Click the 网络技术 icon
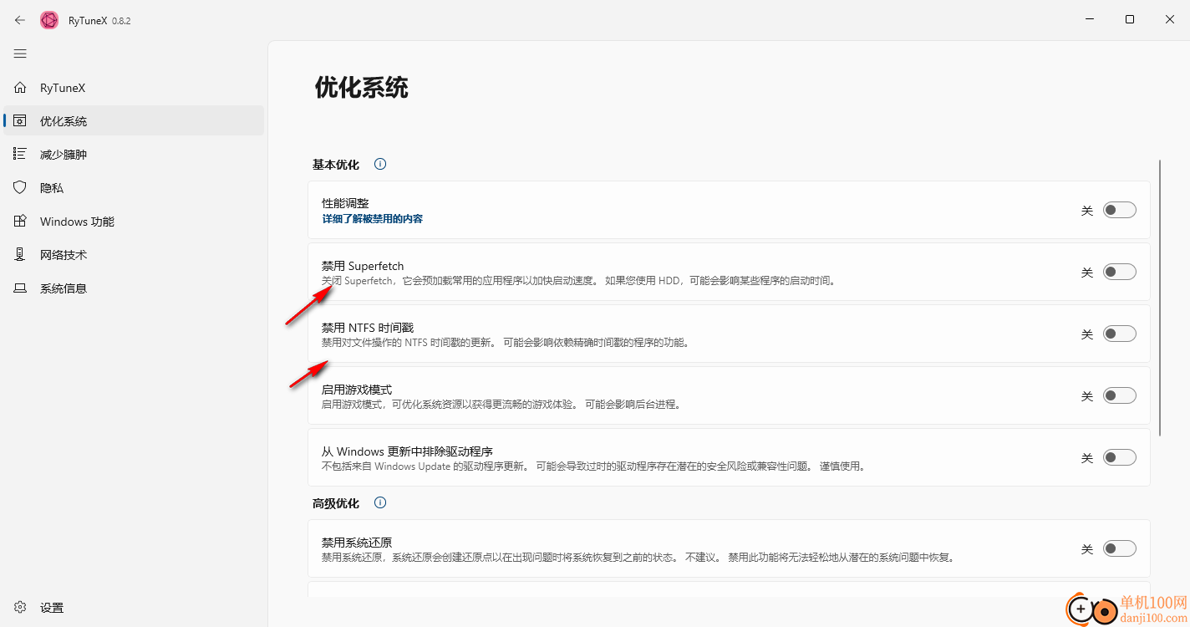Image resolution: width=1190 pixels, height=627 pixels. [20, 255]
